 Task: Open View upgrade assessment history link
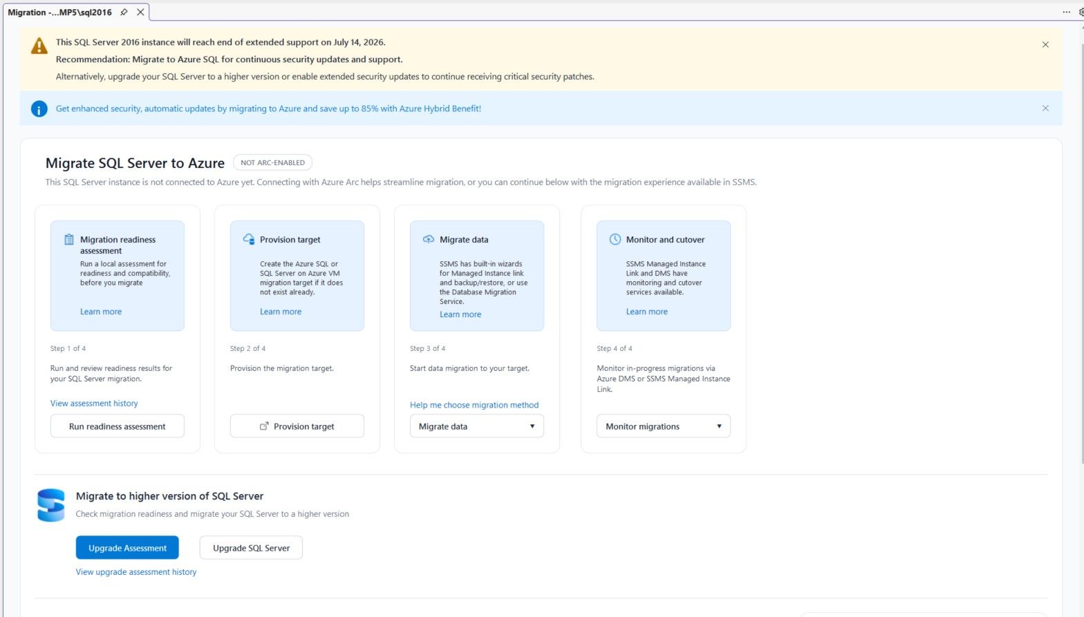[136, 572]
